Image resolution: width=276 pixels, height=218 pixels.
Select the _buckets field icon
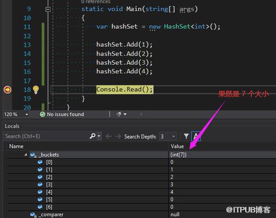(x=33, y=155)
